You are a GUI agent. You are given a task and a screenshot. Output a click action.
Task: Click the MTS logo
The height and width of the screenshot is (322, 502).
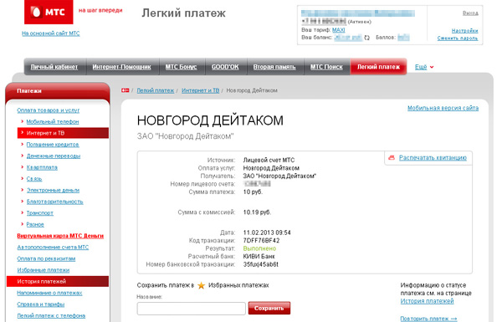pos(49,12)
